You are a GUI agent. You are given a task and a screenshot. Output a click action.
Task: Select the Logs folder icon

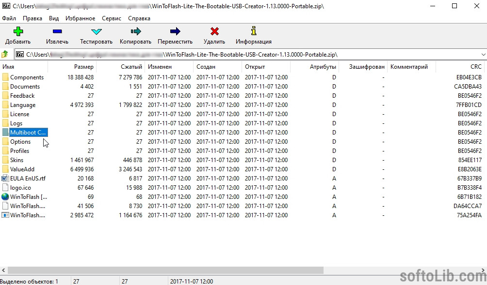(5, 123)
